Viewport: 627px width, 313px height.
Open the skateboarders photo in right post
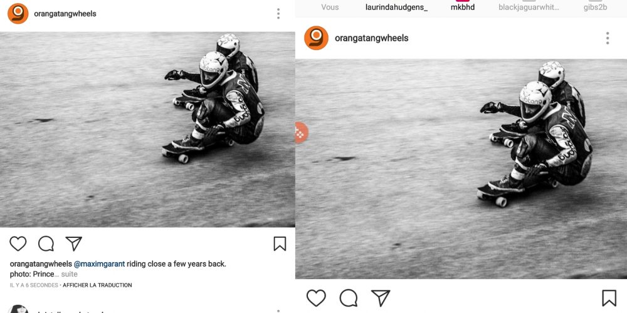461,169
